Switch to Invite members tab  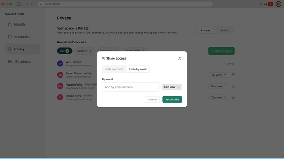click(x=114, y=69)
